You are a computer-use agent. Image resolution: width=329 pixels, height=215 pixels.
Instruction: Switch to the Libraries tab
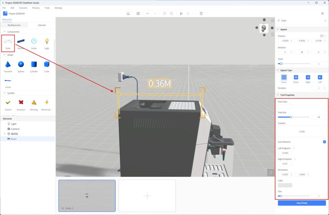click(x=42, y=25)
